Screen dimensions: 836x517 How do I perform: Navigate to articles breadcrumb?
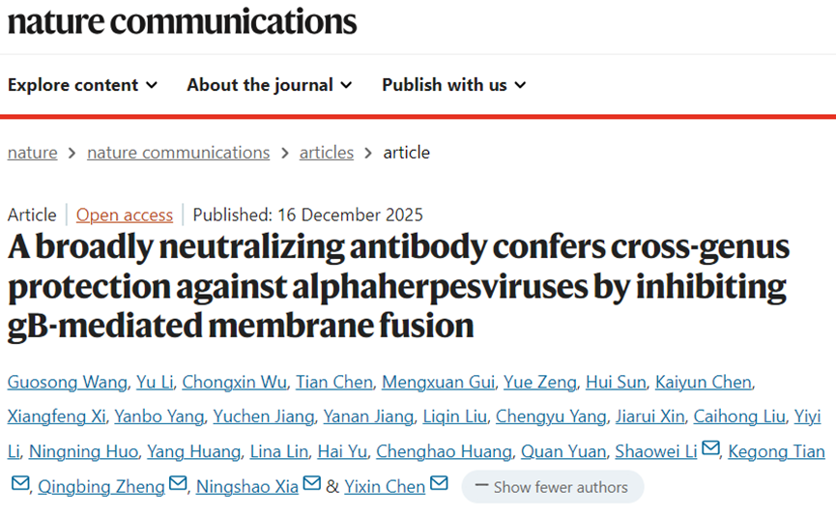tap(327, 153)
